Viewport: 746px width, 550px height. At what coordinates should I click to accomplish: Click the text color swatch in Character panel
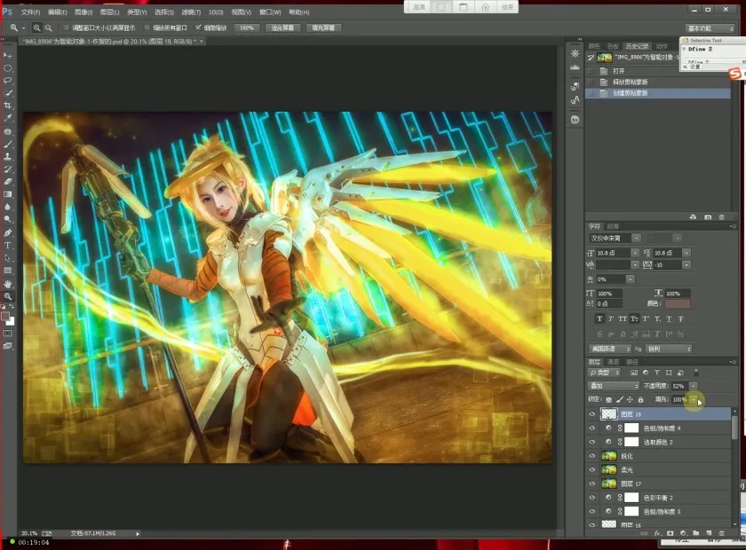click(x=678, y=303)
